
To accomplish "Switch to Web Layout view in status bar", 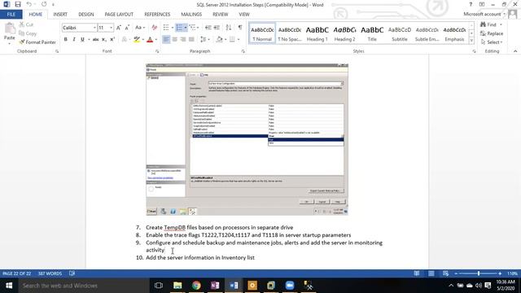I will [445, 273].
